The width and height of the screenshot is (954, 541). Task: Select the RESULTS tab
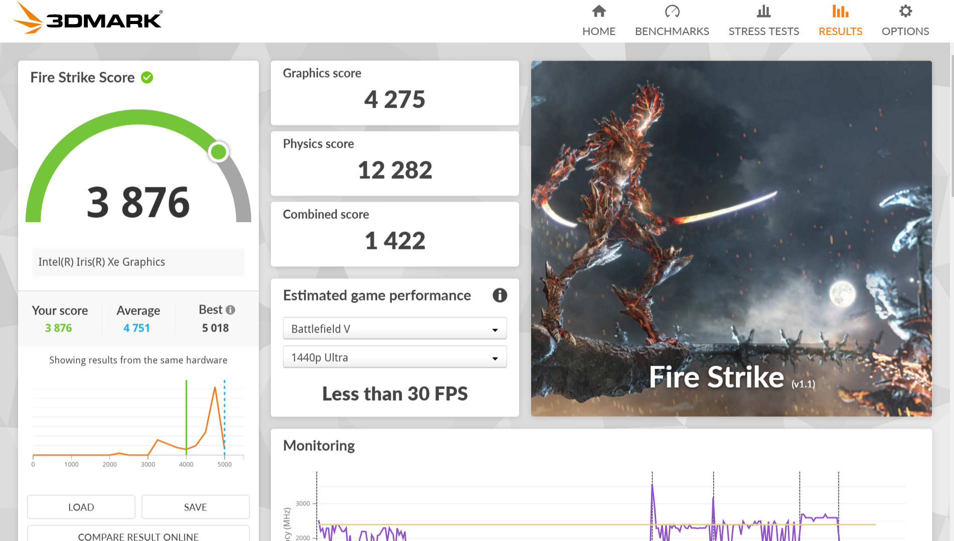click(x=840, y=31)
